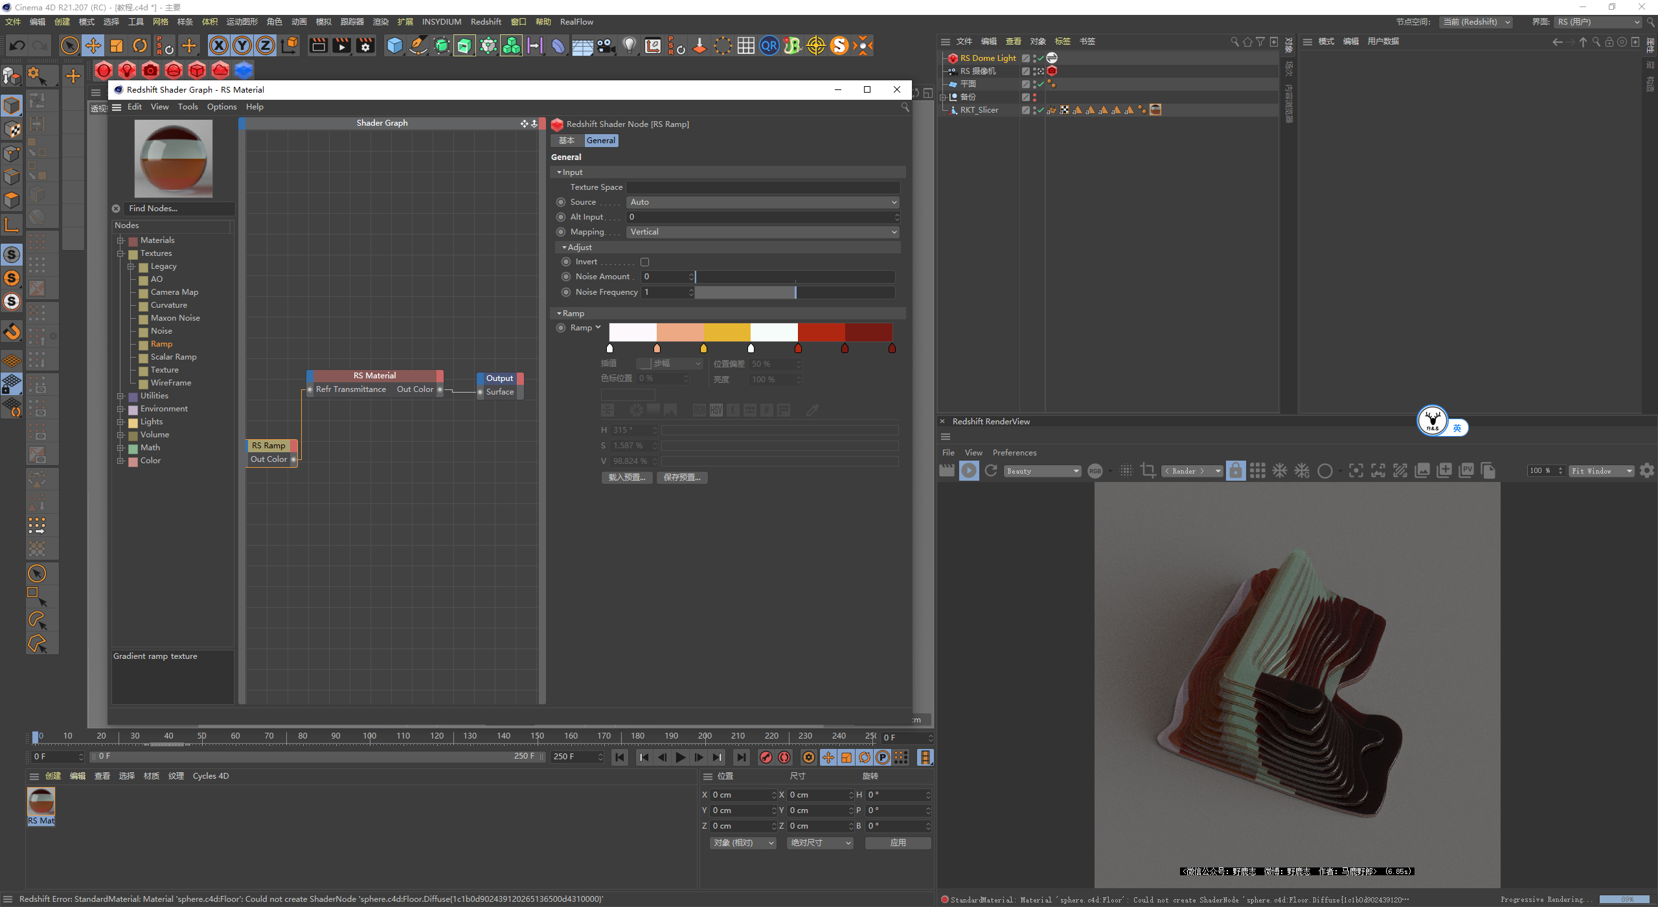Viewport: 1658px width, 907px height.
Task: Select the yellow ramp color knot
Action: [703, 349]
